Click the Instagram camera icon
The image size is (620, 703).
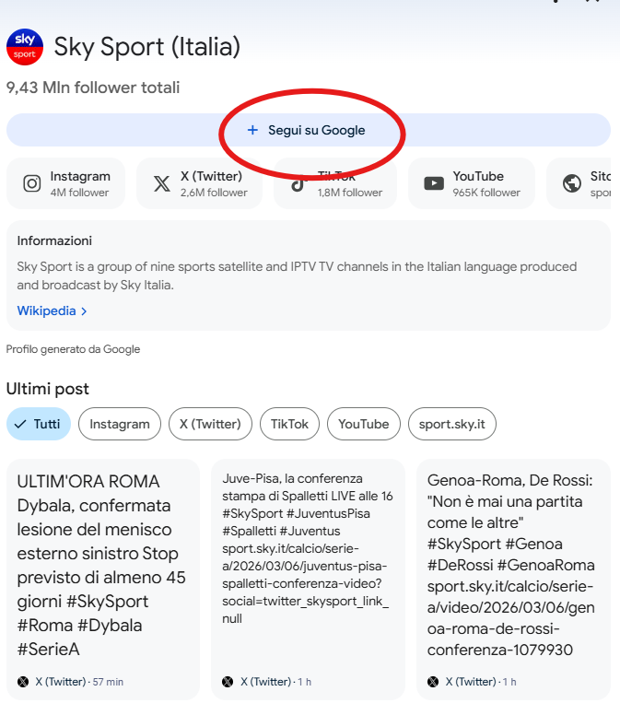(32, 183)
